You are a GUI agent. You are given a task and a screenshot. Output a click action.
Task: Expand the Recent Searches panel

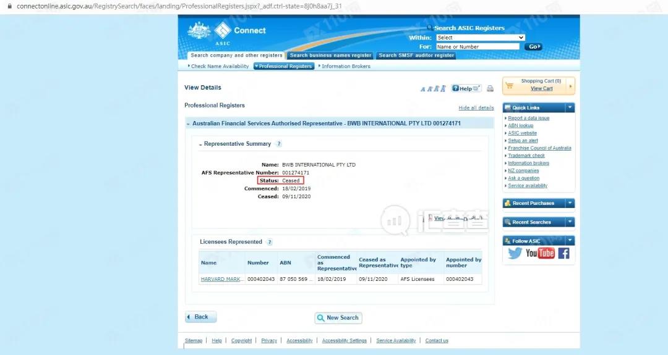tap(570, 222)
